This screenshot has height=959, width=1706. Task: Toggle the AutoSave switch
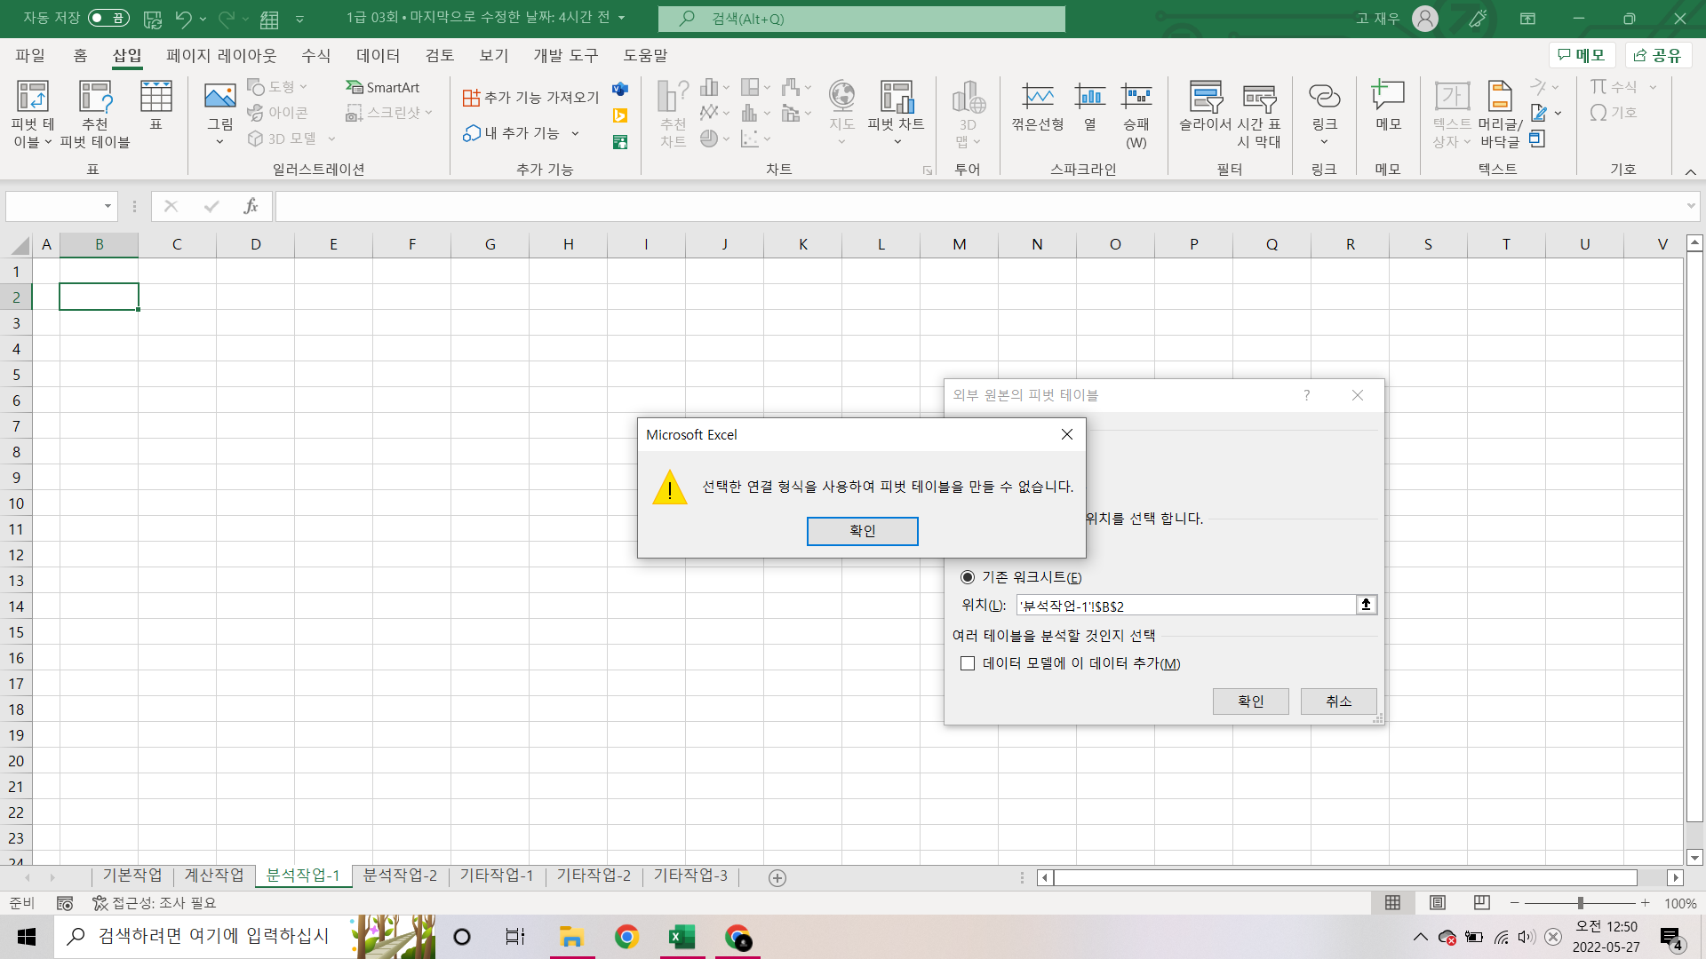tap(108, 18)
